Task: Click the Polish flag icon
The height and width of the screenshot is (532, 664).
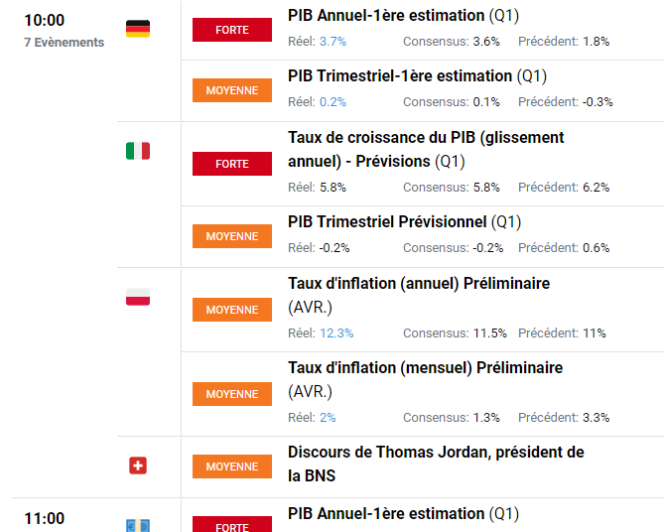Action: coord(138,297)
